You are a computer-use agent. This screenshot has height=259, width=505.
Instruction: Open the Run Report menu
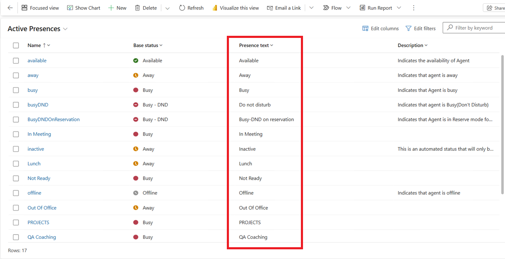(380, 8)
